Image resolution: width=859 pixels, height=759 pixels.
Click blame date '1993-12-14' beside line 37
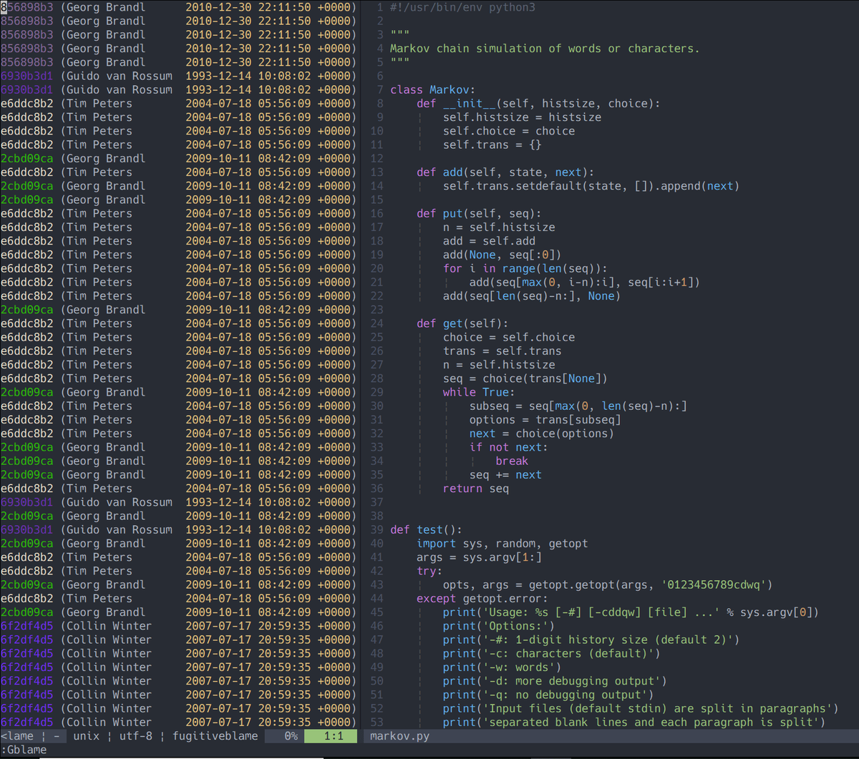point(218,502)
